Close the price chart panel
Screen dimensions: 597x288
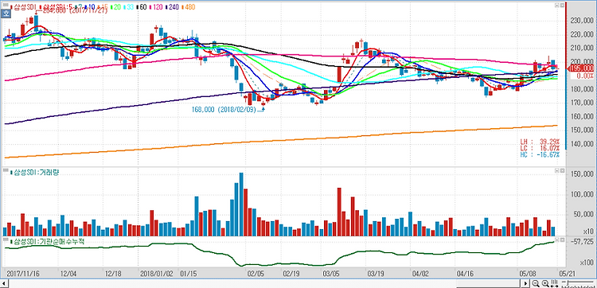562,6
